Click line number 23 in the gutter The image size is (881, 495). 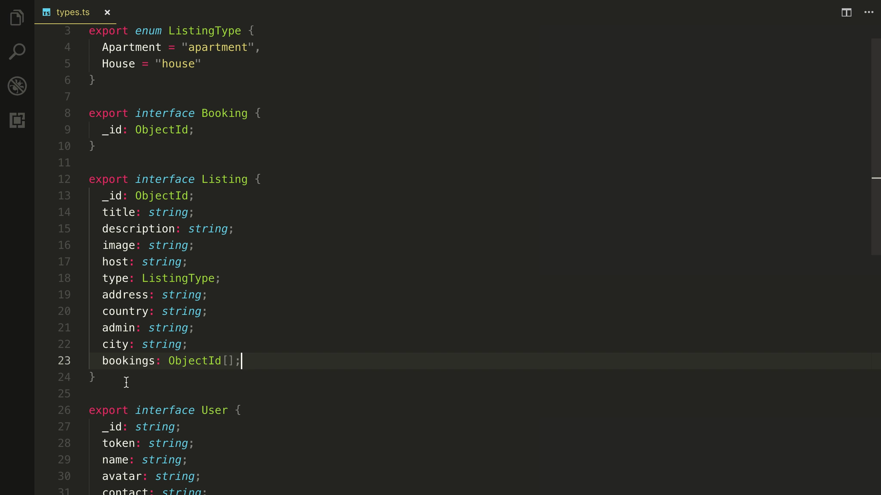pos(65,361)
